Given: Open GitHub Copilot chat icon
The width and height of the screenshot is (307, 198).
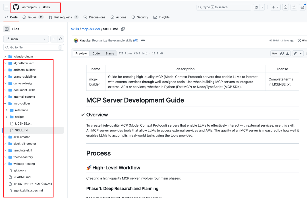Looking at the screenshot, I should pos(256,7).
